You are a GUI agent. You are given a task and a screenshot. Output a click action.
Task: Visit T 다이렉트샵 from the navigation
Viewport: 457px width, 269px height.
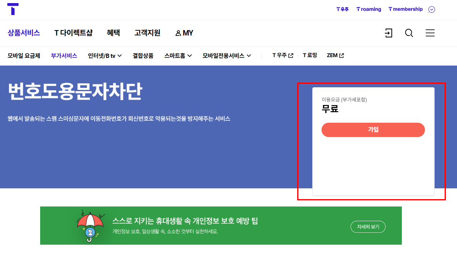(73, 33)
